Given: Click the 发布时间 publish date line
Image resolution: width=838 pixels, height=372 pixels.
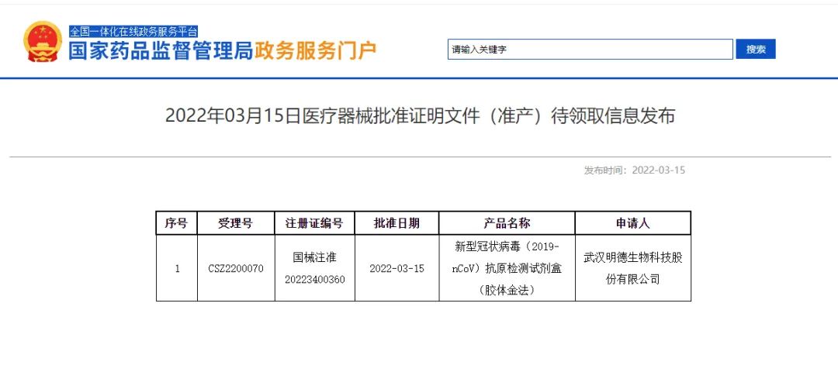Looking at the screenshot, I should pyautogui.click(x=634, y=170).
